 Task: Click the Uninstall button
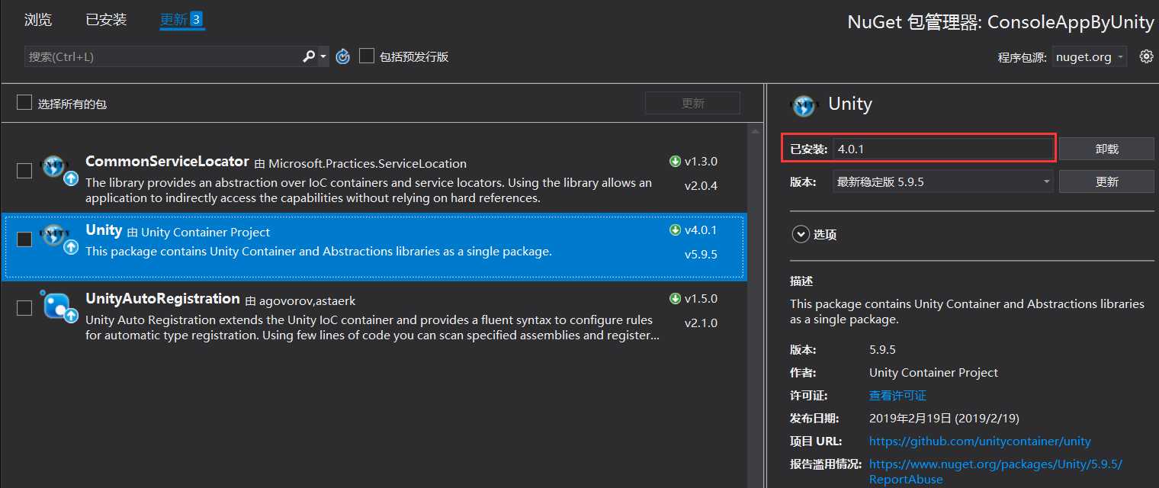tap(1106, 149)
